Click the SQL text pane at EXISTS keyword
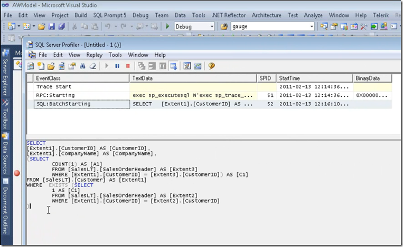 click(58, 185)
